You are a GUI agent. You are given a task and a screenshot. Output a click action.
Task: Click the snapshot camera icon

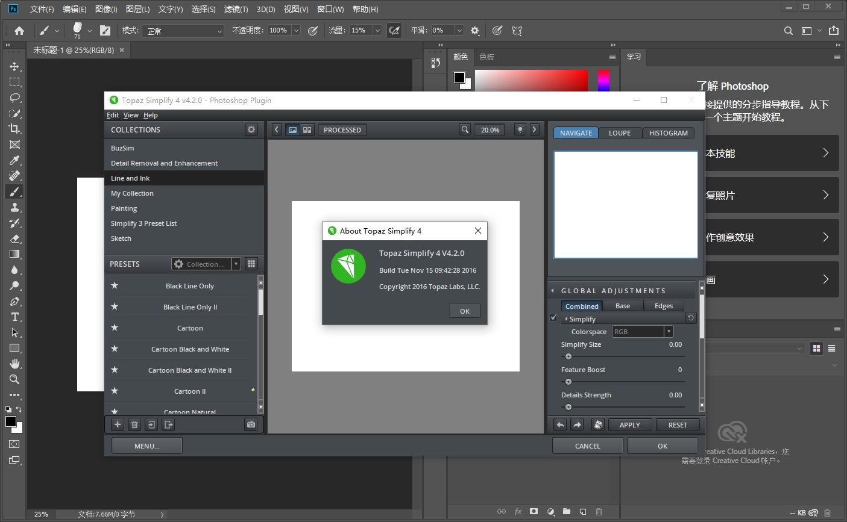251,424
